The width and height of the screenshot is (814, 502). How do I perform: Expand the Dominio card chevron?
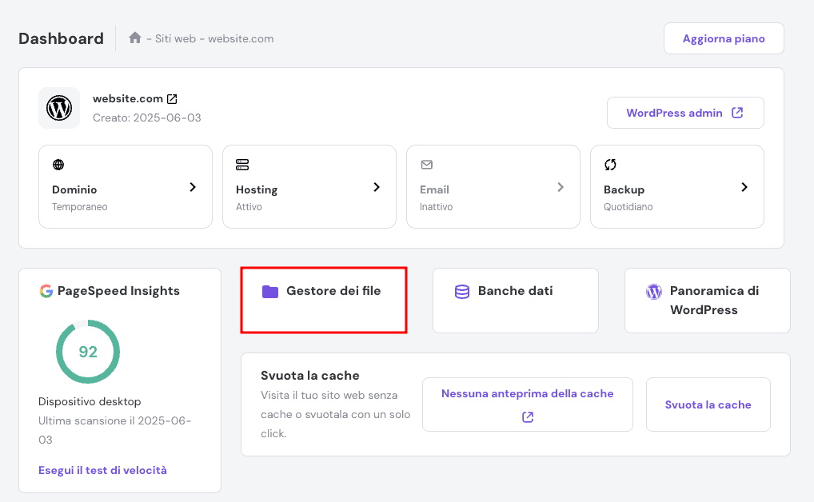[193, 186]
